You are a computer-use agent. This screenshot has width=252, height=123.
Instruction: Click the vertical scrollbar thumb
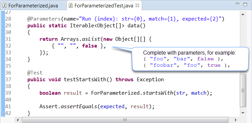pyautogui.click(x=243, y=91)
